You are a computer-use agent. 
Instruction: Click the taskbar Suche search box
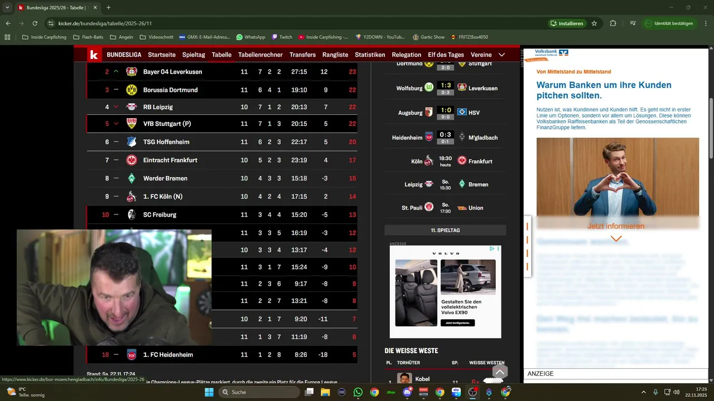(x=259, y=392)
